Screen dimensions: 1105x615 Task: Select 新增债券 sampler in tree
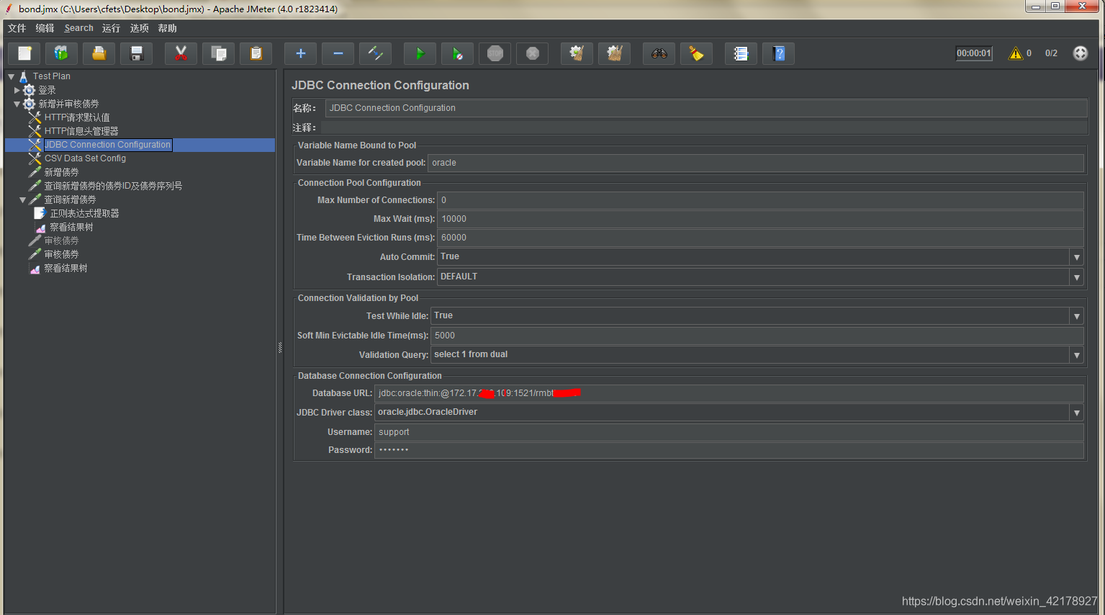(x=61, y=172)
